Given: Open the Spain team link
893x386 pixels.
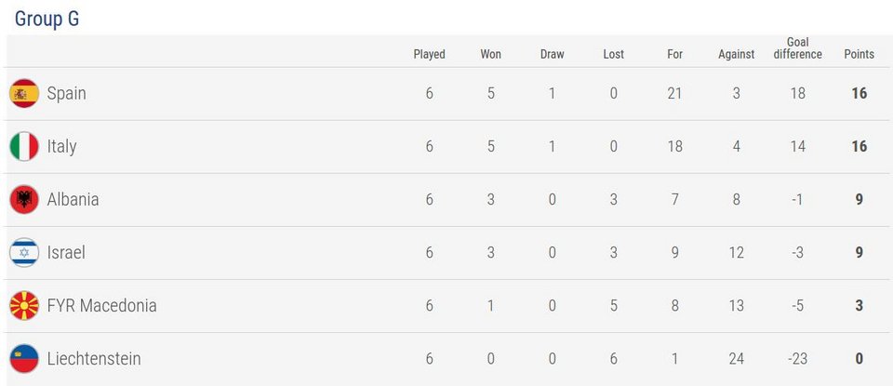Looking at the screenshot, I should [67, 93].
